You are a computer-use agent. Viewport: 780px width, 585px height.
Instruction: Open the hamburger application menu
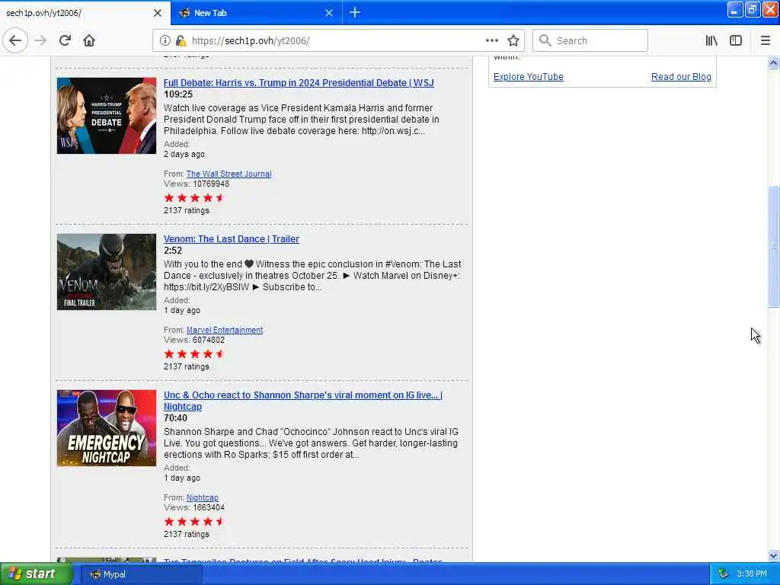(766, 40)
